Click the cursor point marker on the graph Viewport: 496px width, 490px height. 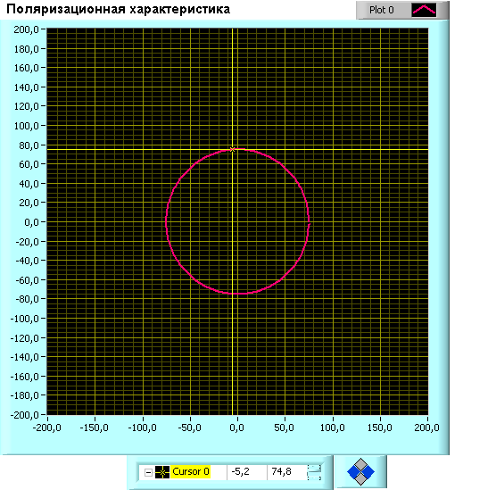[232, 149]
